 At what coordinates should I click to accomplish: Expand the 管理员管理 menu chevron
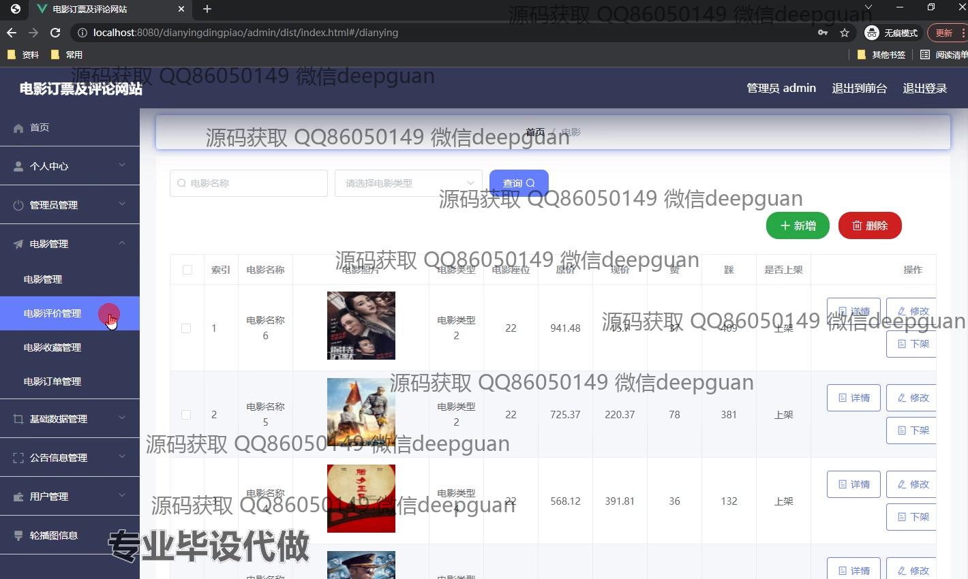122,204
